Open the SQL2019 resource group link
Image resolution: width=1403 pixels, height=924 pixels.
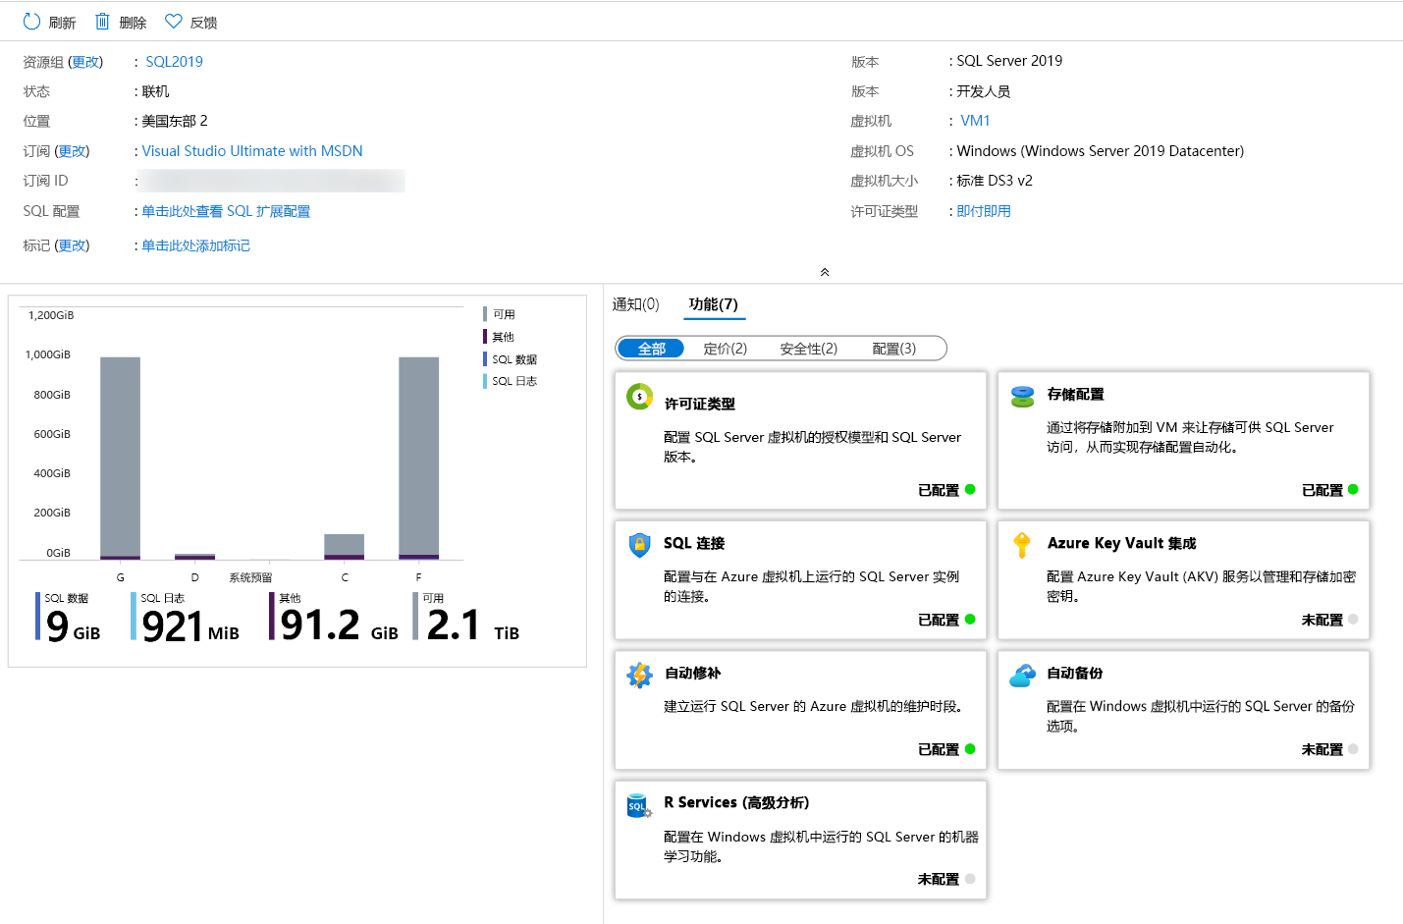coord(174,61)
